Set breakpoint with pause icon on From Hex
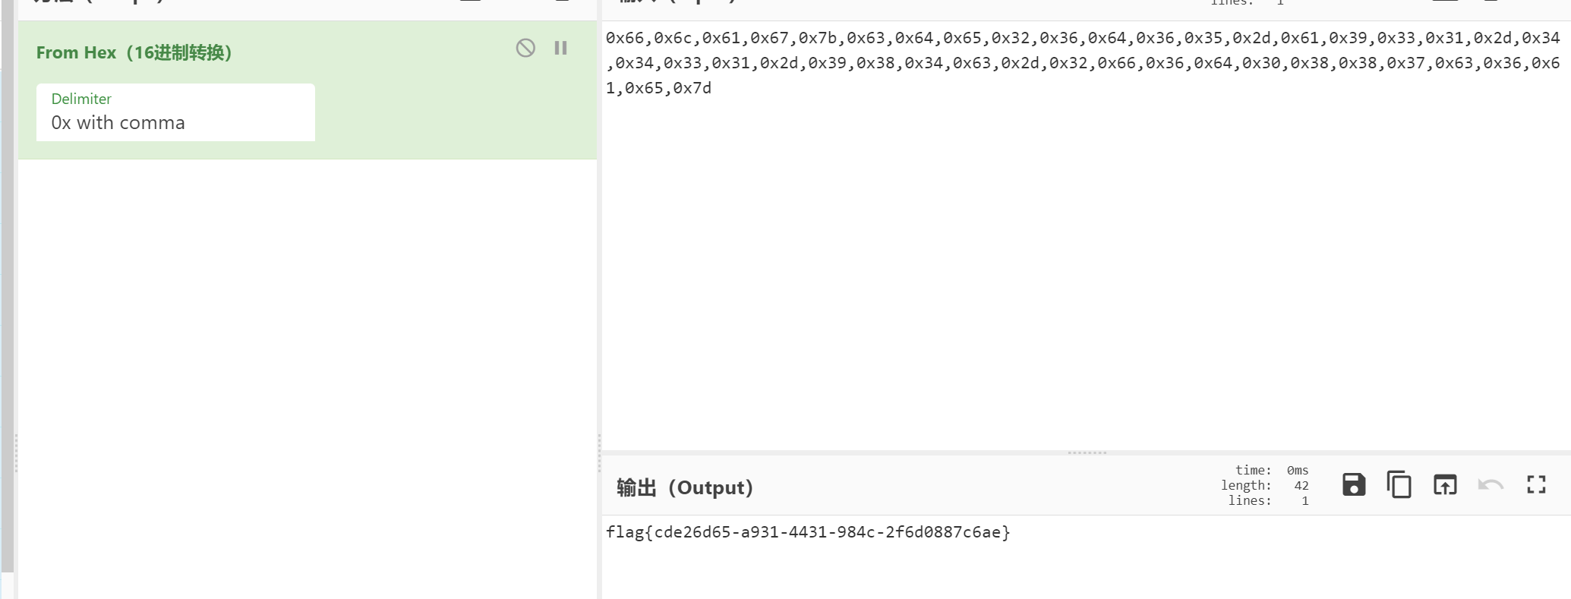This screenshot has width=1571, height=599. [x=561, y=48]
